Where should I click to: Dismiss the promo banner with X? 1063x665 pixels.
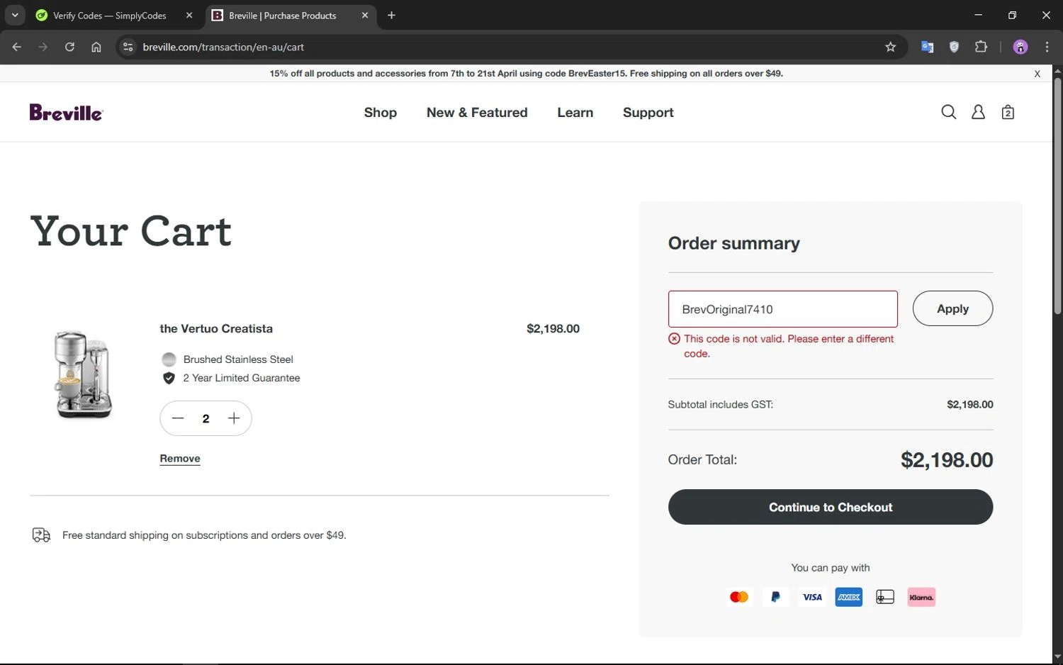(1037, 74)
